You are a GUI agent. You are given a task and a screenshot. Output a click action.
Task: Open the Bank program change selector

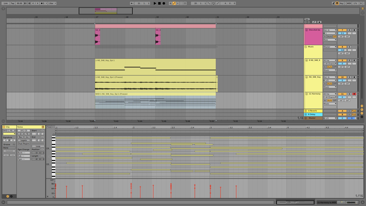pos(24,153)
